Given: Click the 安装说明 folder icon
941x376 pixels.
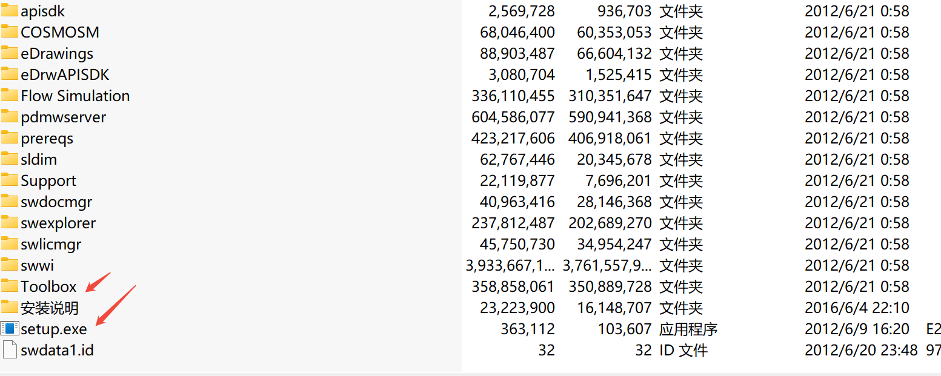Looking at the screenshot, I should [10, 307].
